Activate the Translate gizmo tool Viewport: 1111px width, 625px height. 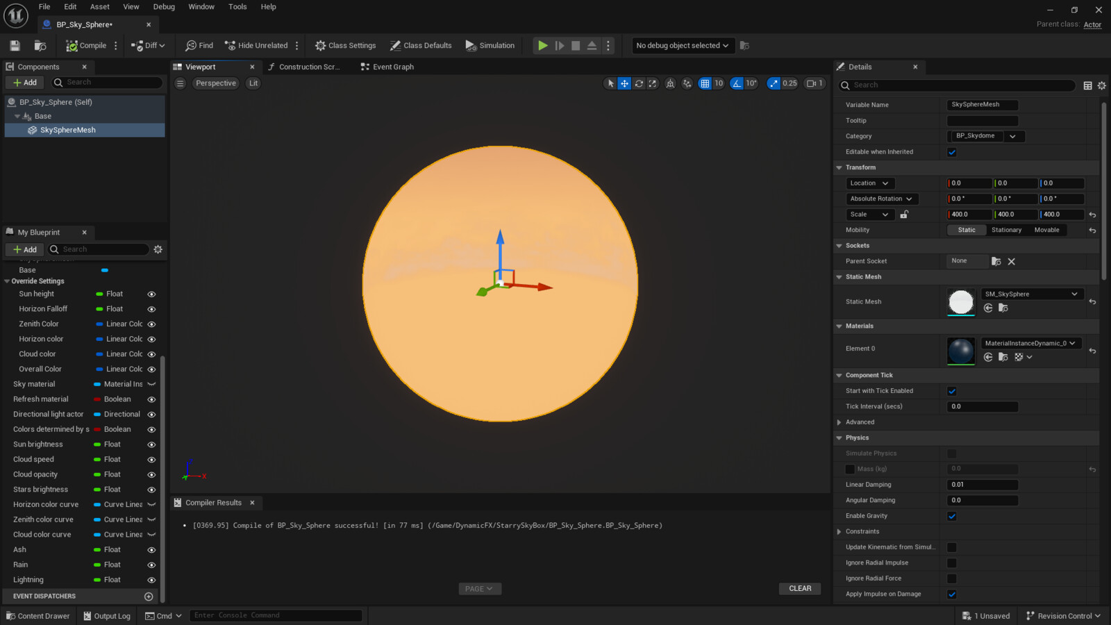(624, 83)
